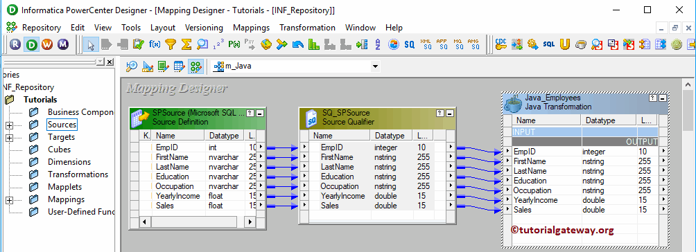Switch to Mapplet Designer tool icon
The image size is (696, 252).
(x=180, y=66)
